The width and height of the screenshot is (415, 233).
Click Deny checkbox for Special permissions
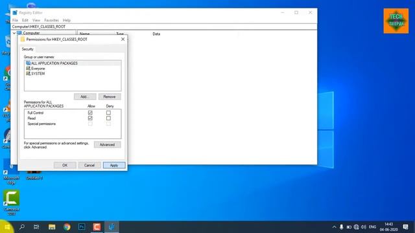click(x=108, y=124)
